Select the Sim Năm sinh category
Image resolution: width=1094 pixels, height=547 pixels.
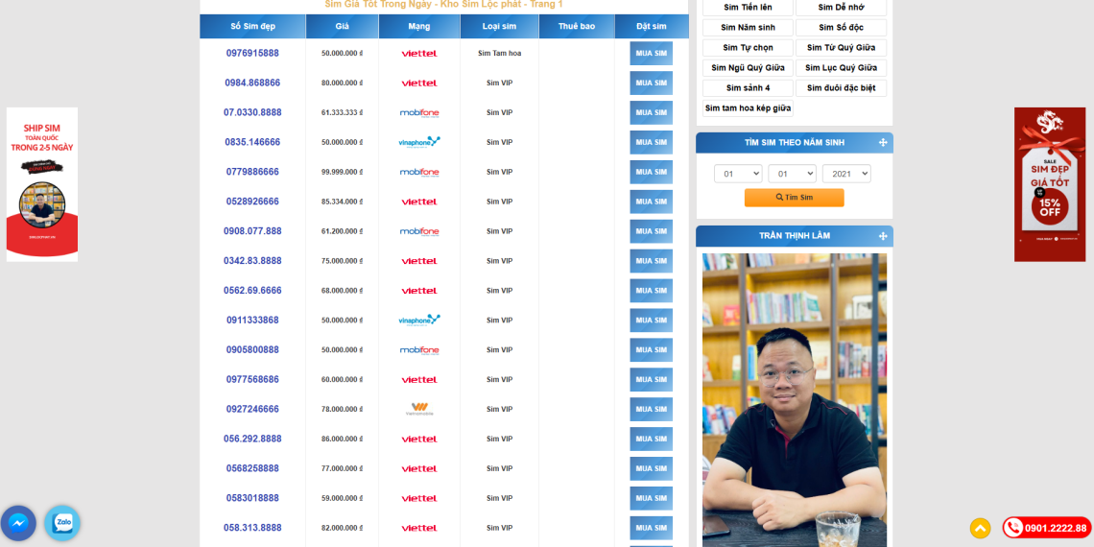coord(748,28)
